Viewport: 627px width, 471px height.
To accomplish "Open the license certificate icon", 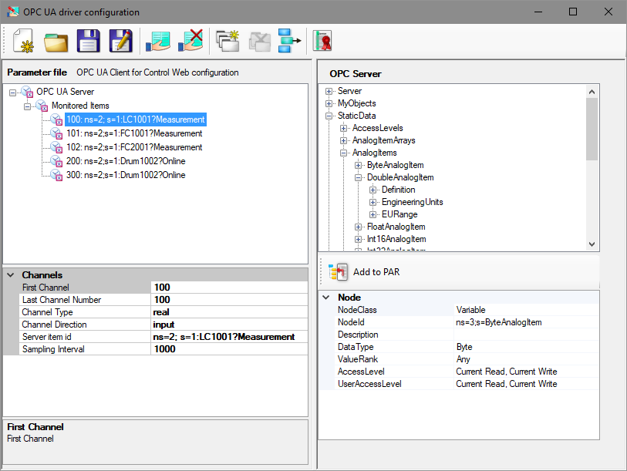I will point(322,41).
